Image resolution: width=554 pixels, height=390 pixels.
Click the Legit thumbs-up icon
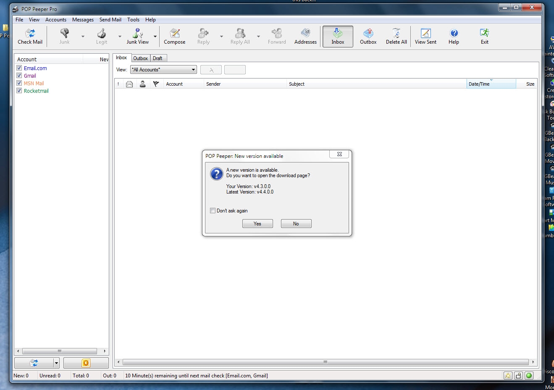(x=102, y=36)
